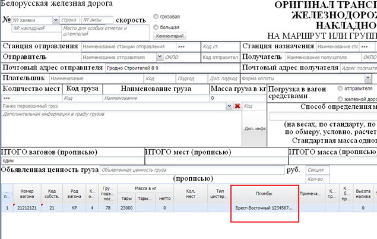Click 'Номер вагона' column header
The height and width of the screenshot is (239, 377).
click(x=28, y=194)
